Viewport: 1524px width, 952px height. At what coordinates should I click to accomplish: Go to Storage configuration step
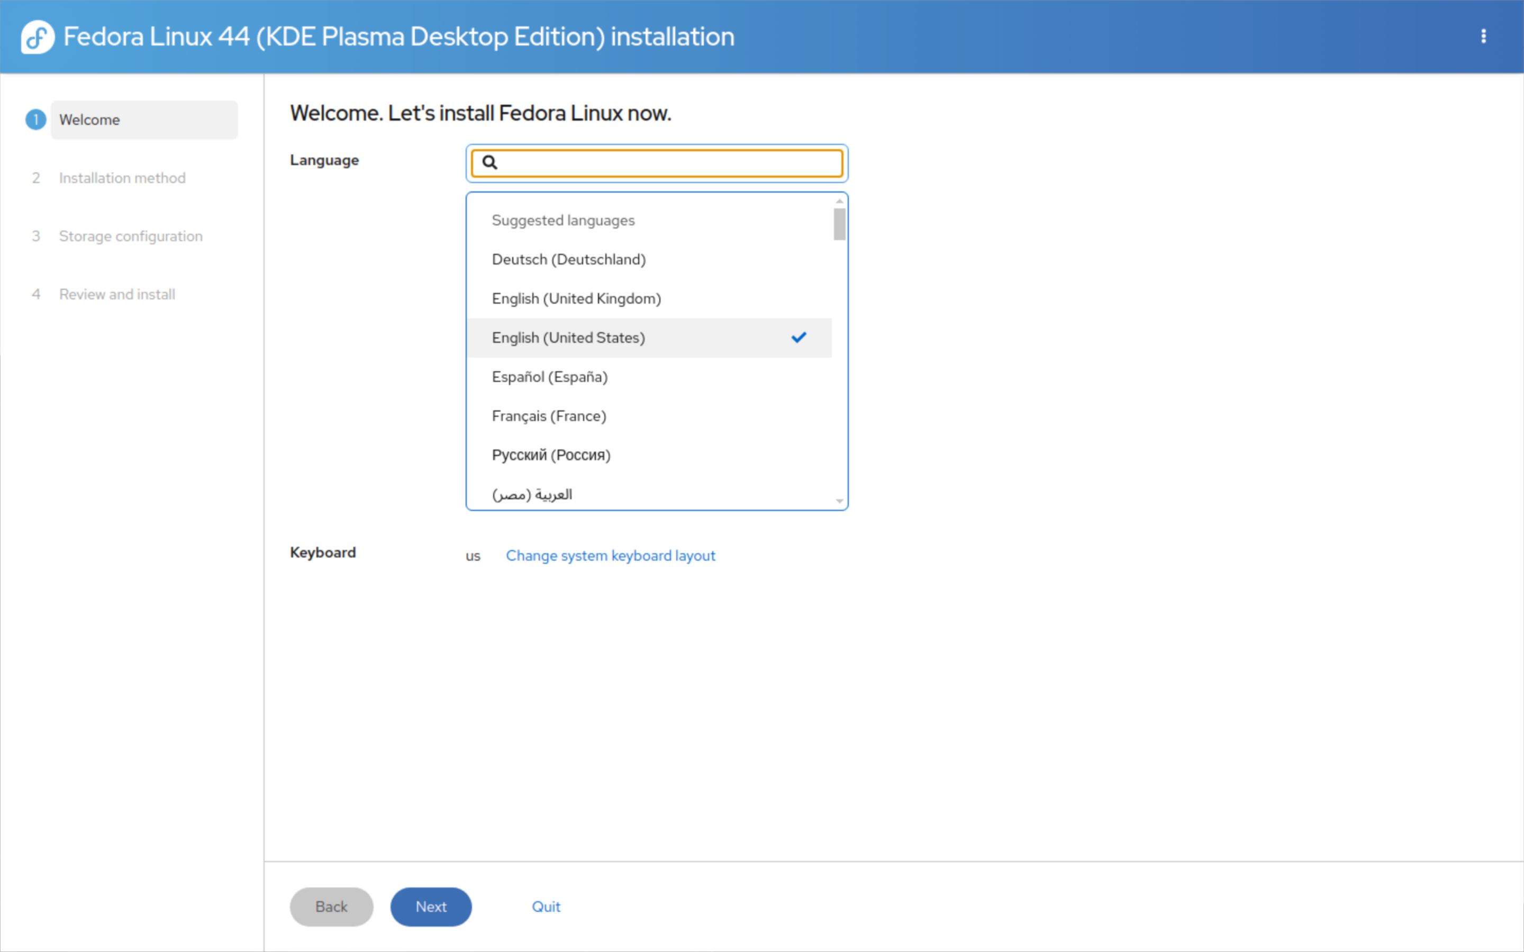point(131,236)
